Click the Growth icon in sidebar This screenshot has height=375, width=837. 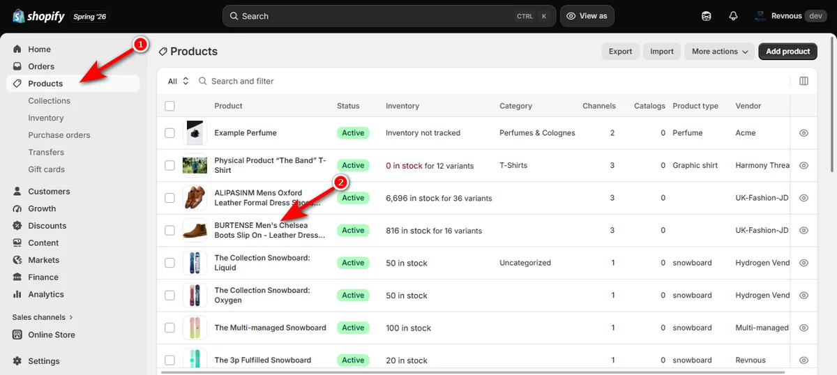[17, 208]
